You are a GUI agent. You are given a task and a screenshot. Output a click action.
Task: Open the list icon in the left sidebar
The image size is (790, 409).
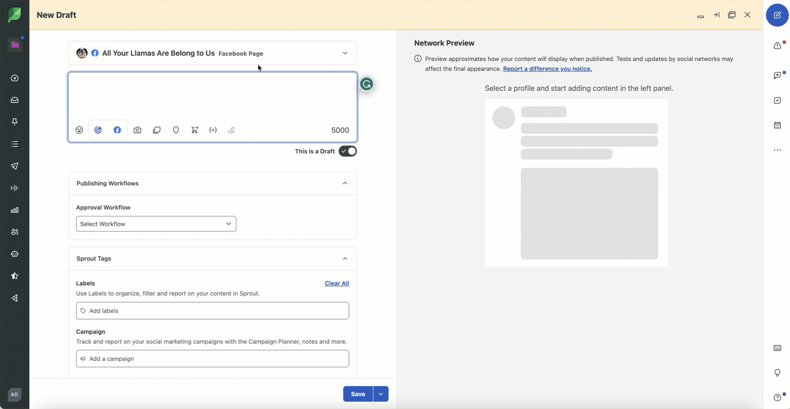tap(15, 144)
